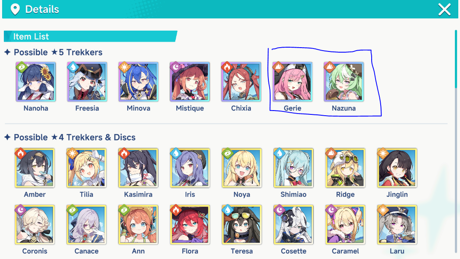Click the vertical scrollbar on the right

456,58
